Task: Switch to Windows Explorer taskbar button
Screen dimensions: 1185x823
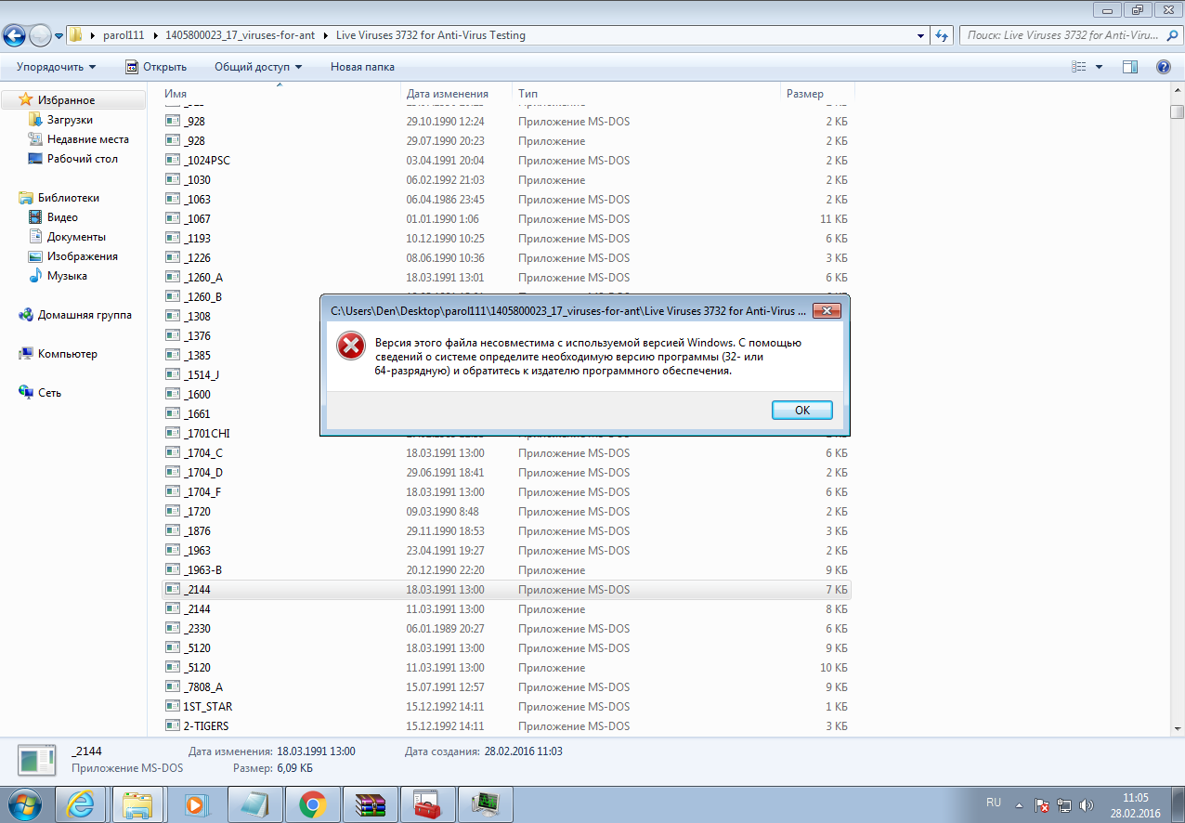Action: [x=138, y=804]
